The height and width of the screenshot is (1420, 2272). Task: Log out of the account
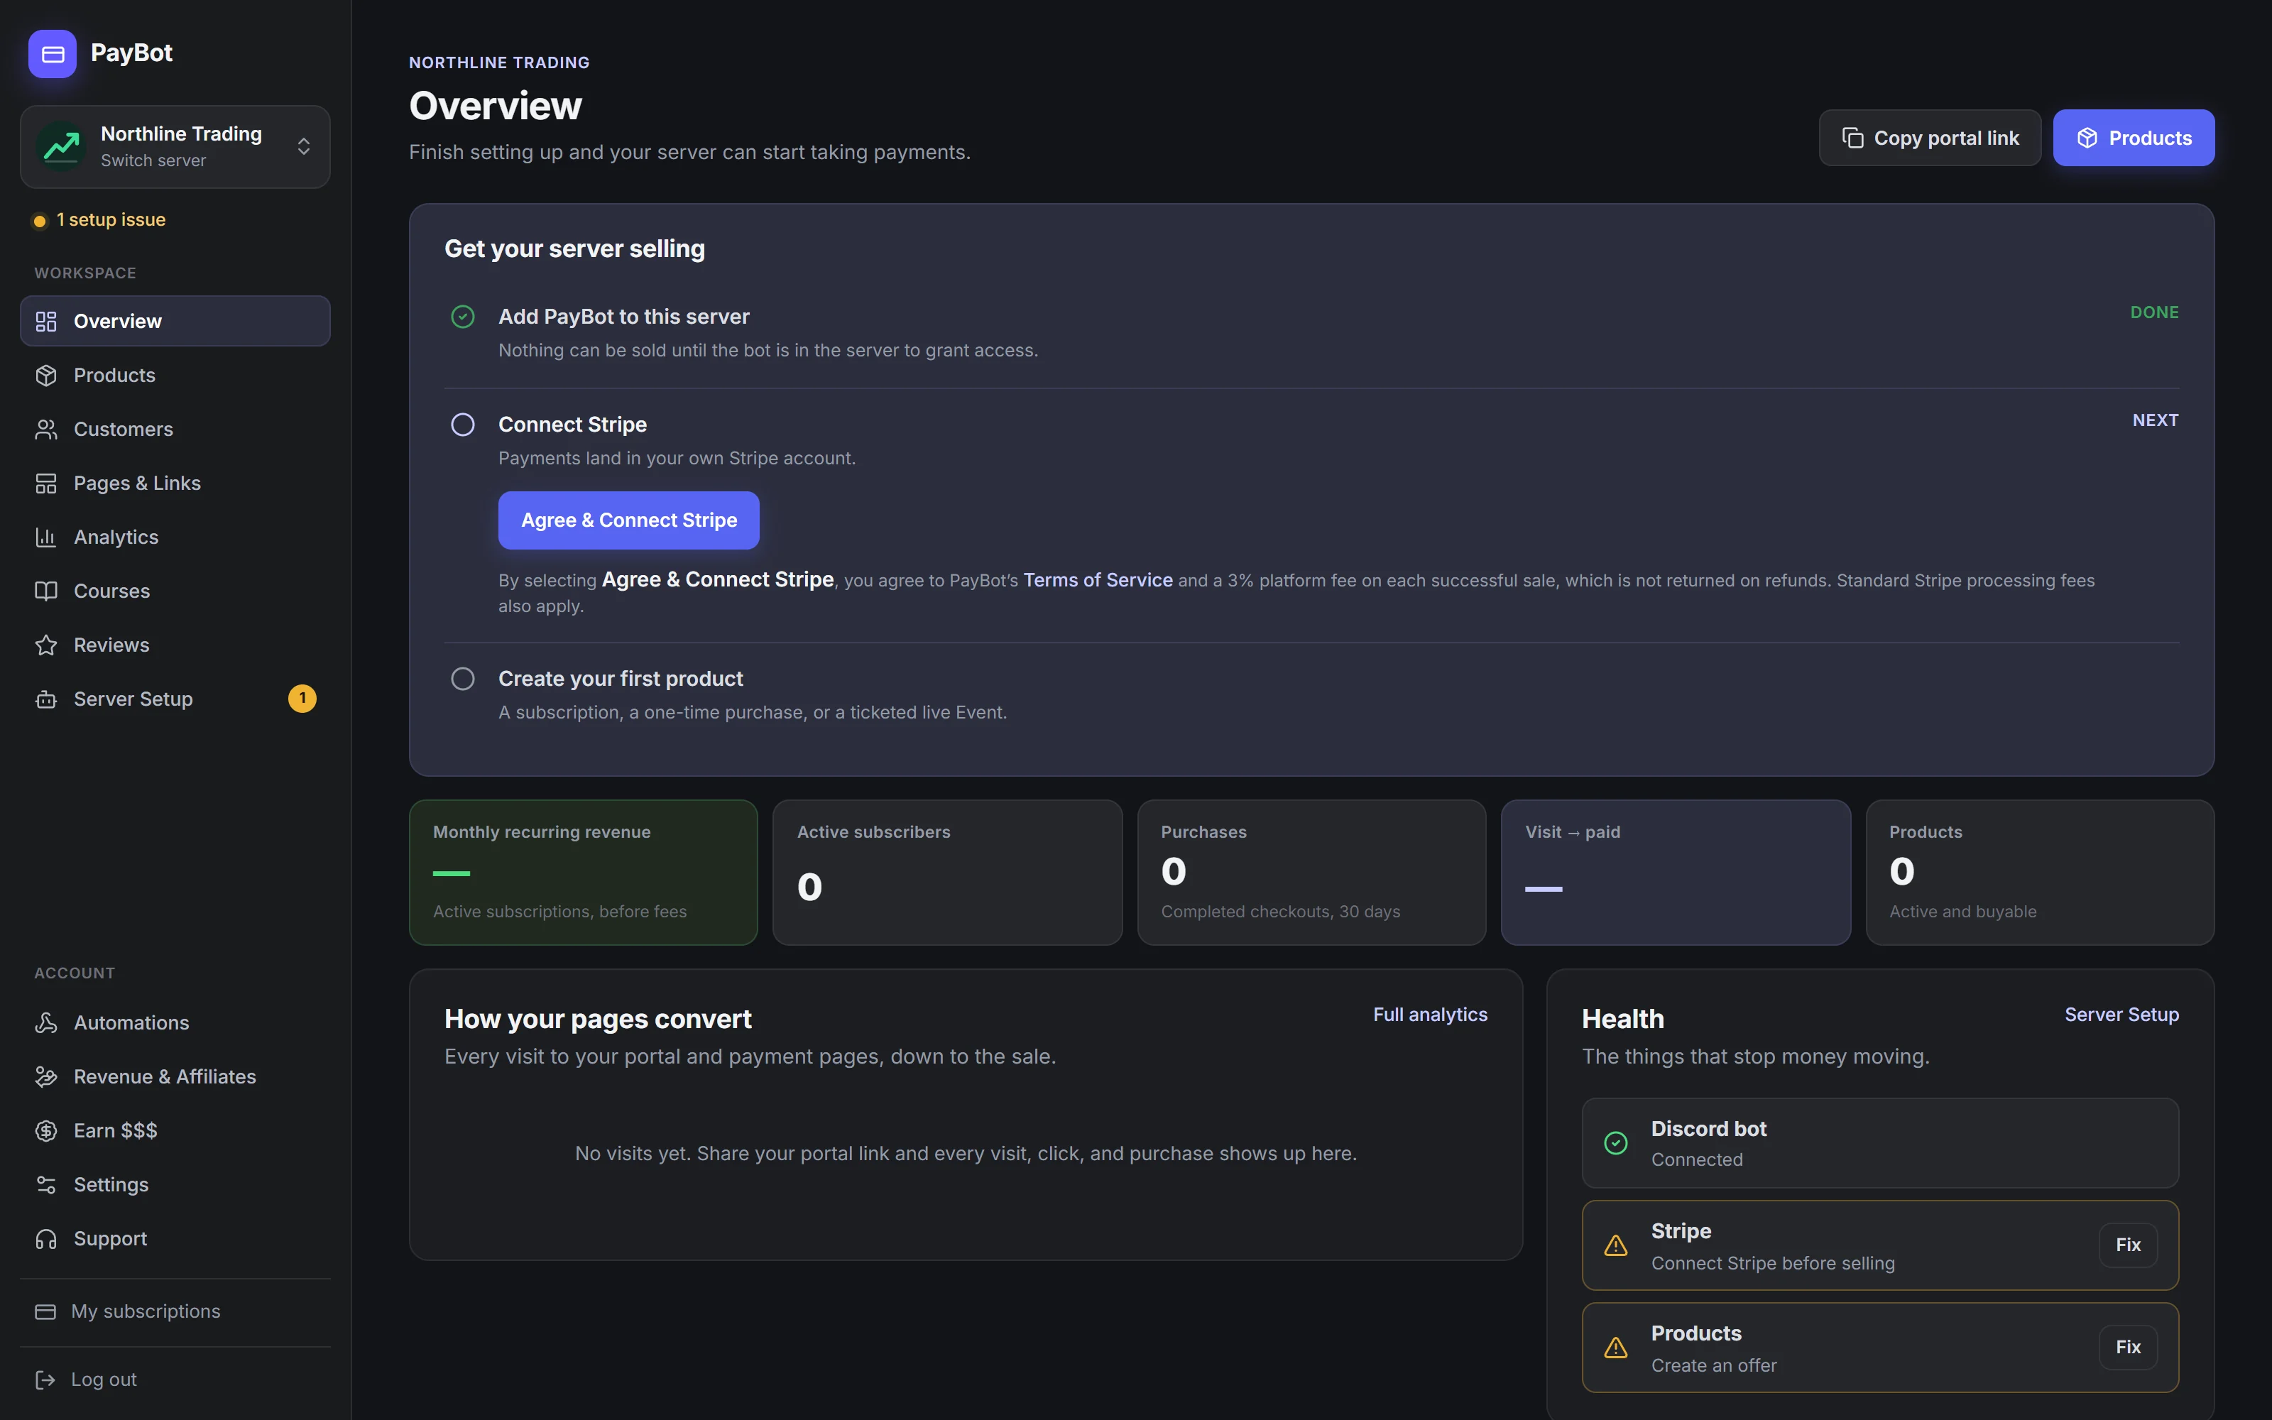(x=175, y=1380)
